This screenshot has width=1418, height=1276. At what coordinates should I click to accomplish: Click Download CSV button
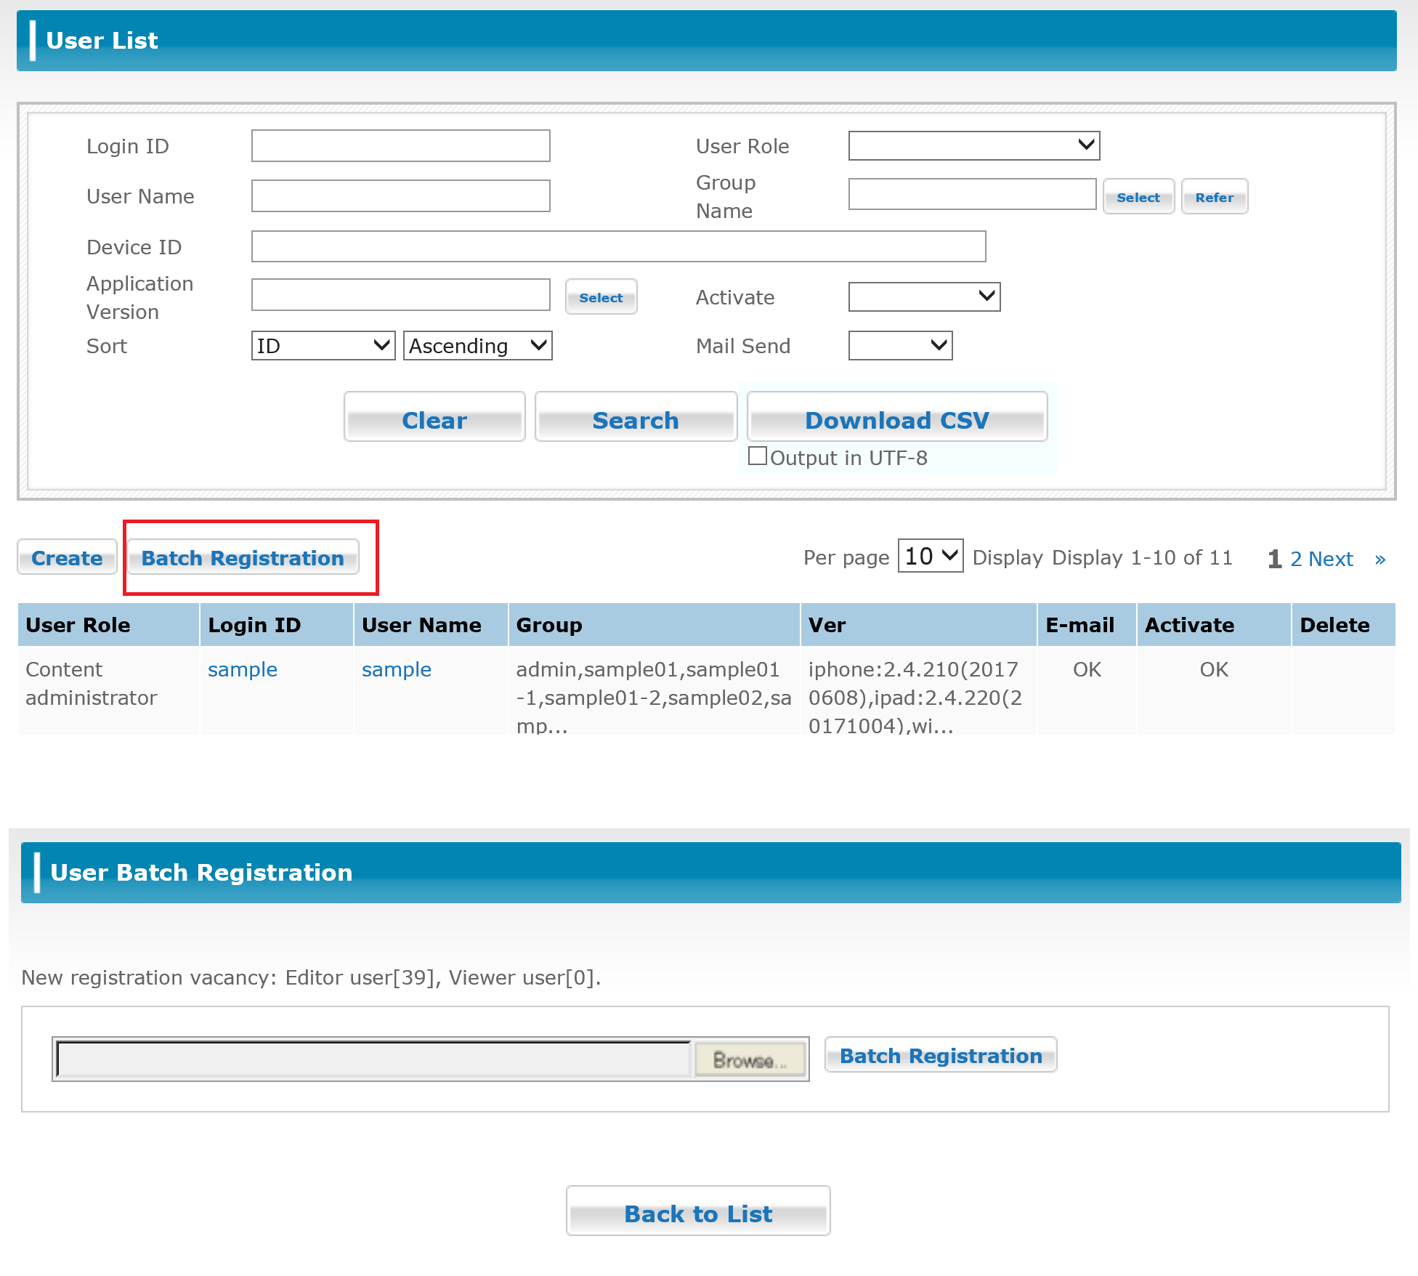click(896, 419)
